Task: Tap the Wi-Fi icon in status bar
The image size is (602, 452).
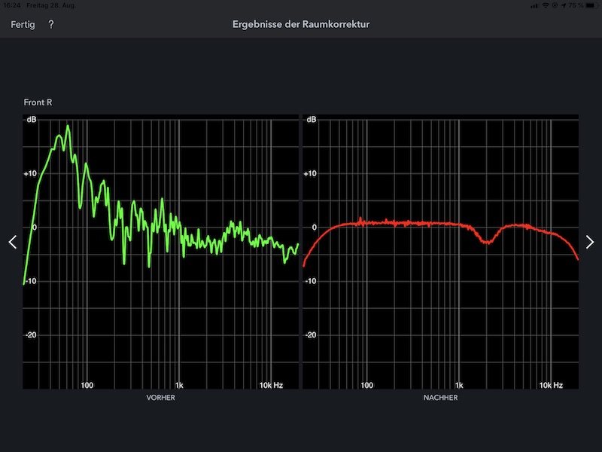Action: 546,5
